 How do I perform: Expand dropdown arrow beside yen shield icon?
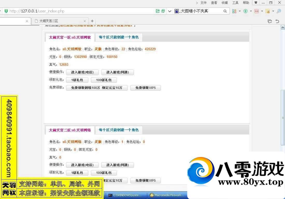[251, 11]
